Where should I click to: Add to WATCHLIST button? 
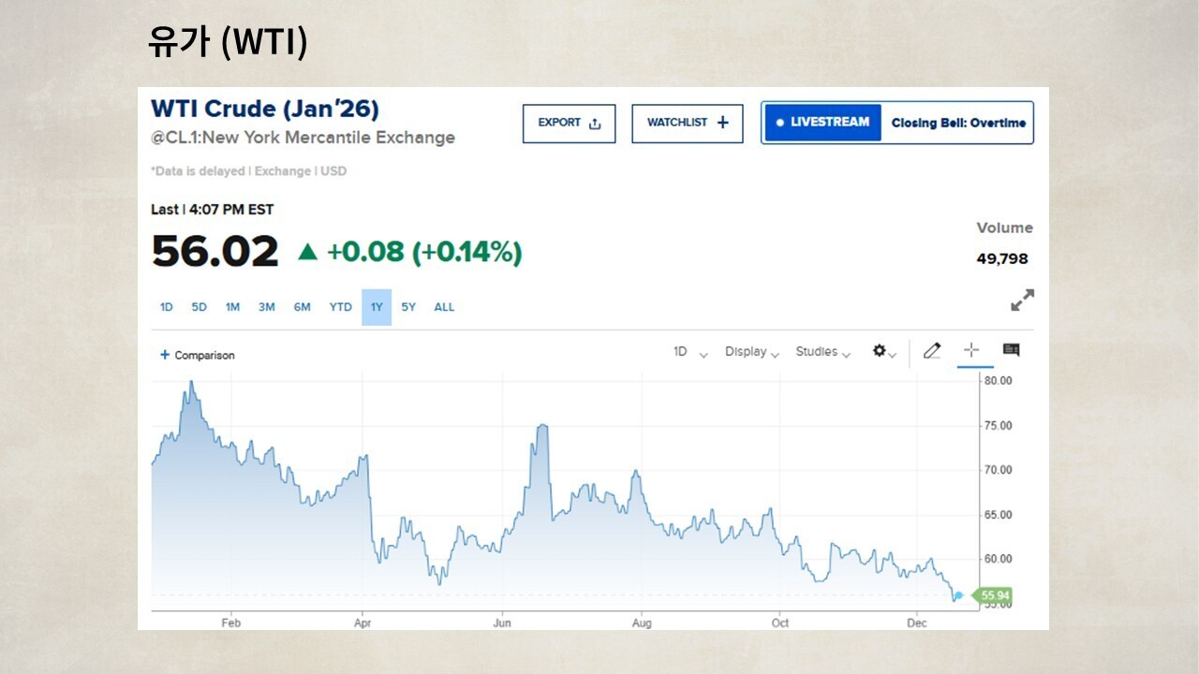pos(688,124)
